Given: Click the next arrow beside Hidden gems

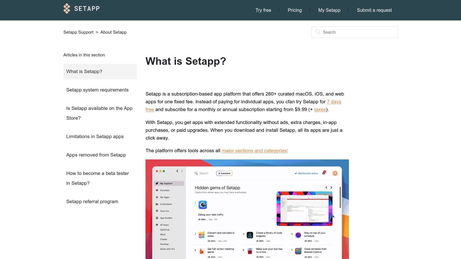Looking at the screenshot, I should pyautogui.click(x=331, y=187).
